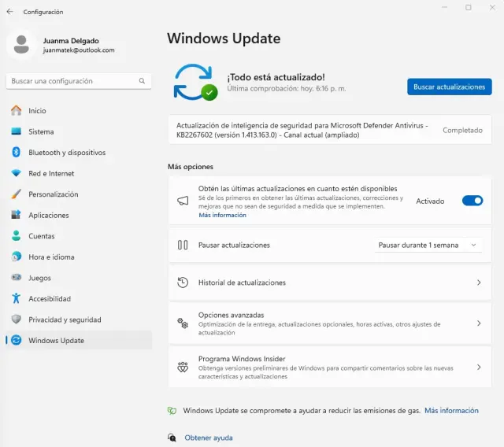Viewport: 504px width, 447px height.
Task: Click the Privacidad y seguridad shield icon
Action: pos(16,320)
